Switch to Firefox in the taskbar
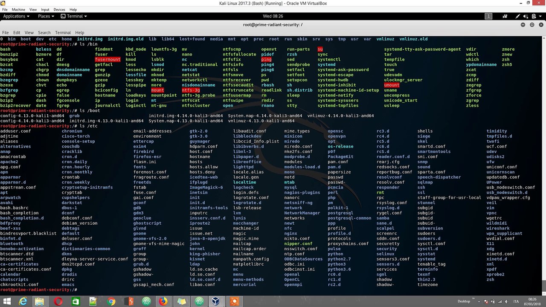This screenshot has width=546, height=307. pos(163,301)
